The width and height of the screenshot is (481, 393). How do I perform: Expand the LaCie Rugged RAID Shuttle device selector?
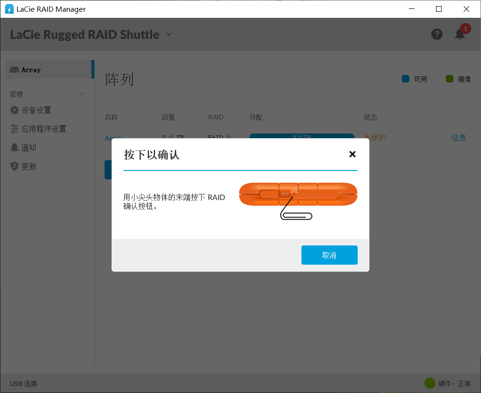coord(168,34)
